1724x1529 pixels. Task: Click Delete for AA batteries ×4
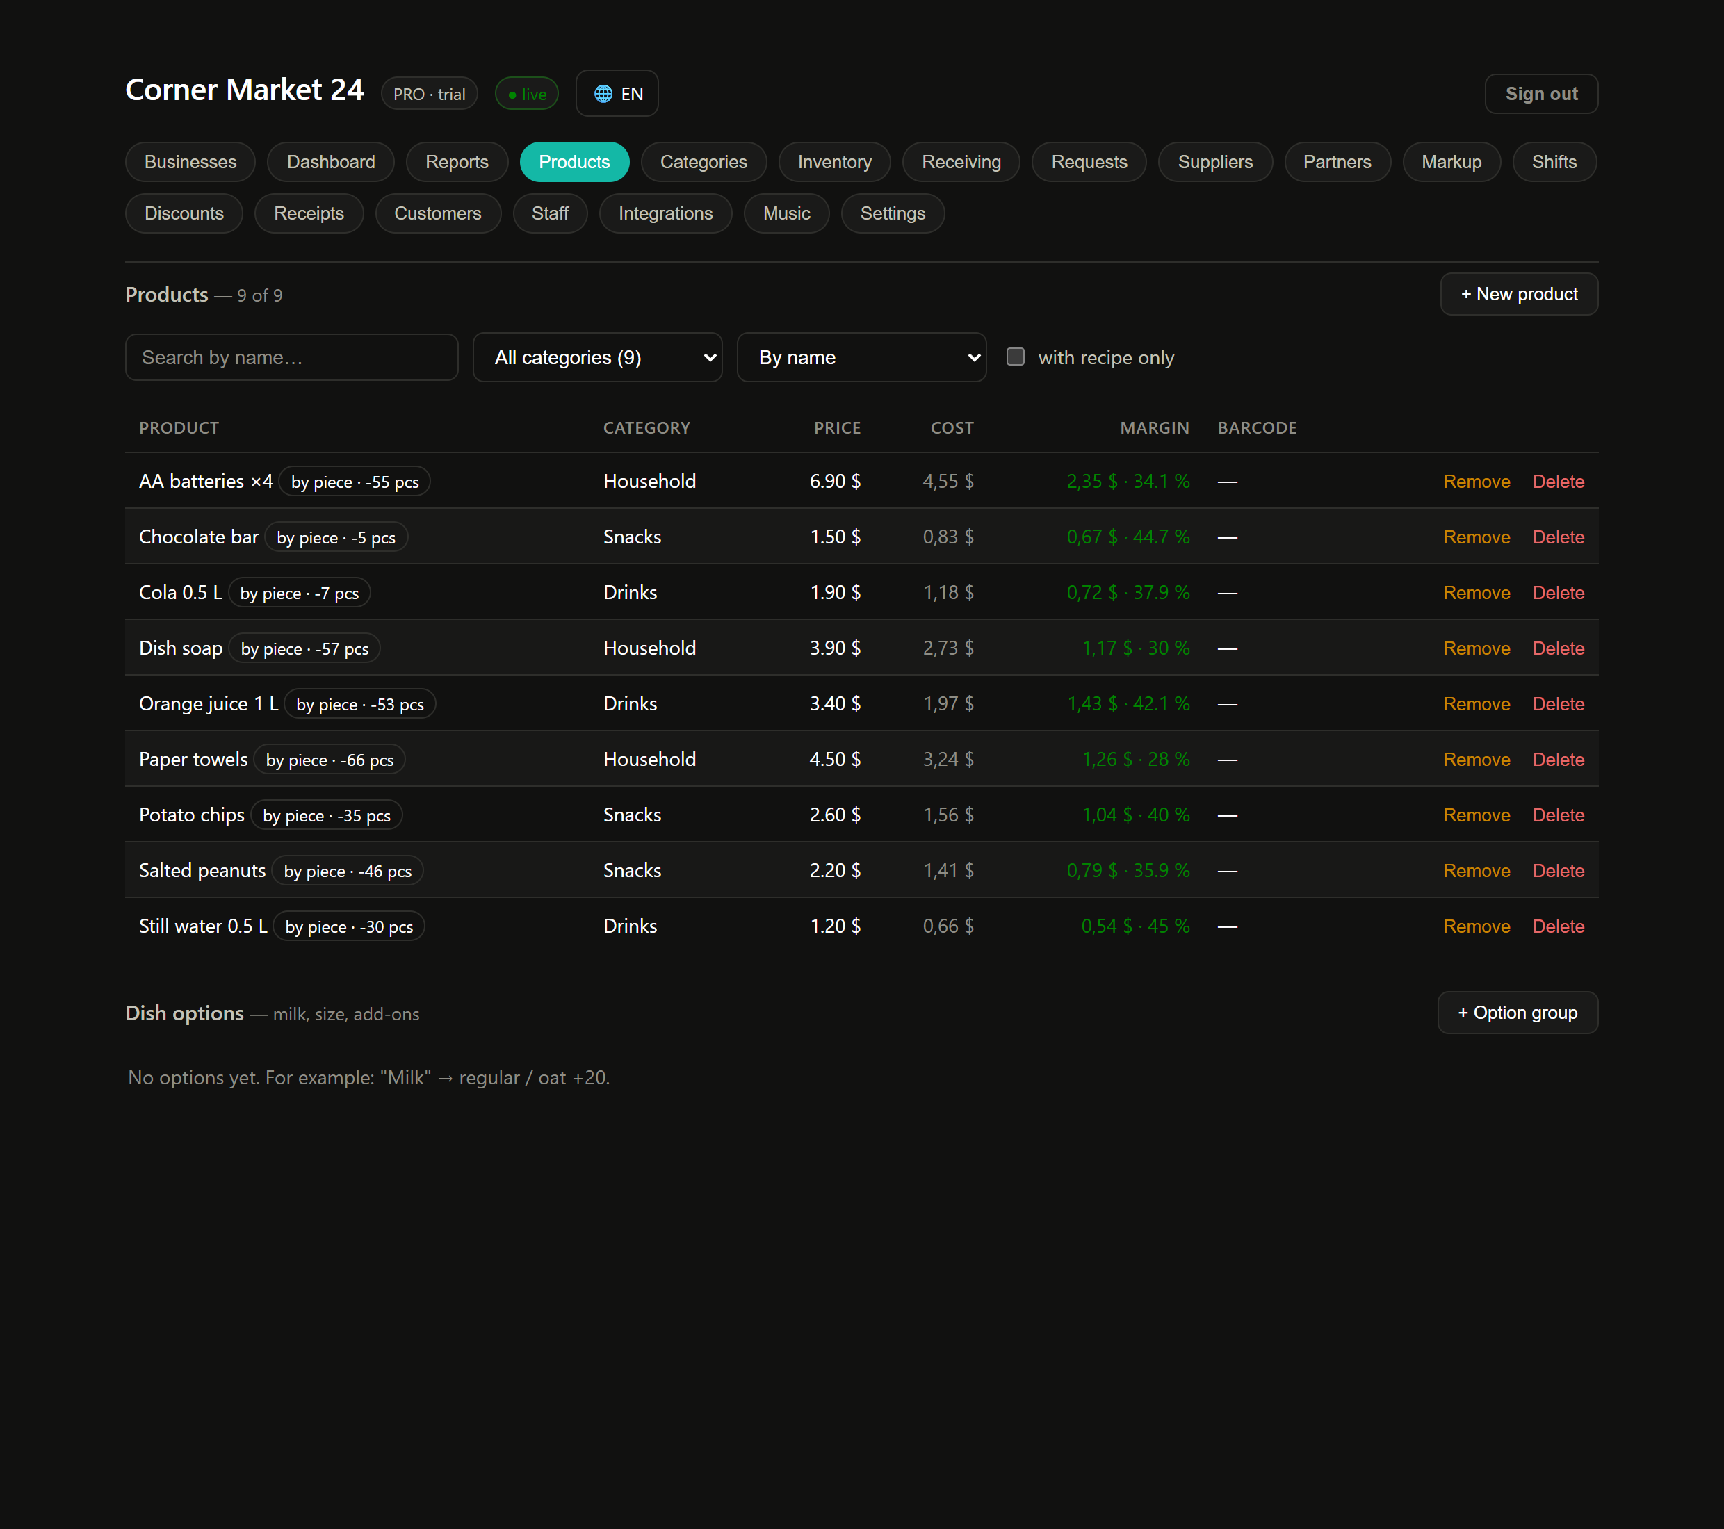(x=1558, y=482)
